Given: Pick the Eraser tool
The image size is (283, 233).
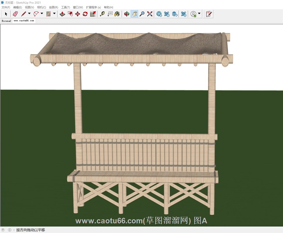Looking at the screenshot, I should click(15, 14).
